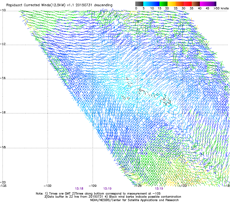Click the gray 0–5 knots legend segment

tap(139, 4)
